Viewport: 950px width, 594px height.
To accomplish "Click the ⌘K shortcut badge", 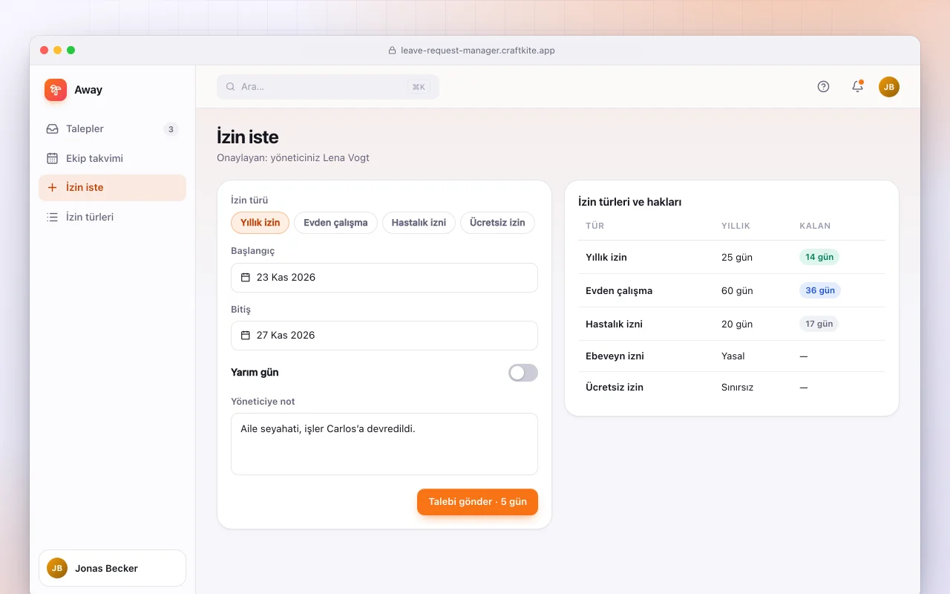I will [x=419, y=87].
